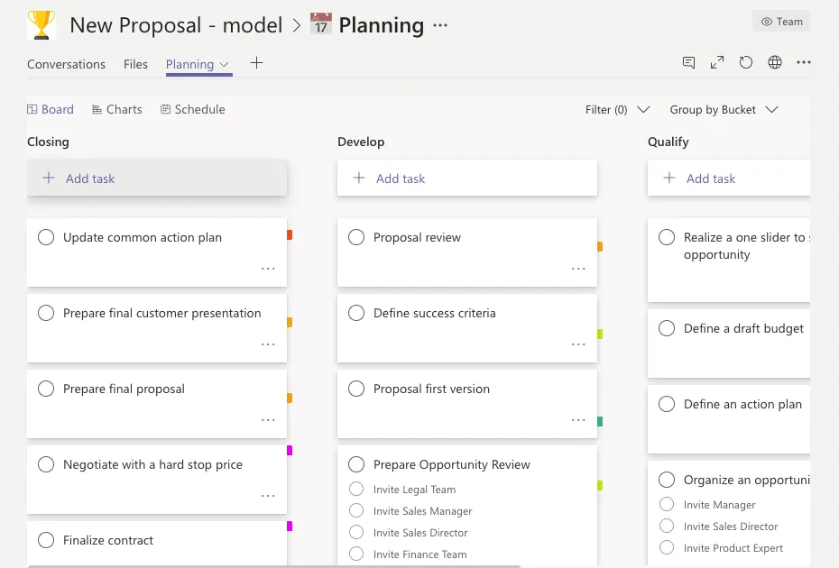Viewport: 839px width, 568px height.
Task: Open the tab in website globe icon
Action: 775,62
